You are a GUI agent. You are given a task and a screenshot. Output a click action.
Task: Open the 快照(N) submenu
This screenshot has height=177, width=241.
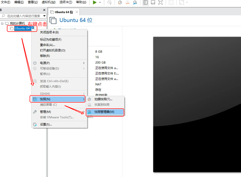[x=59, y=99]
